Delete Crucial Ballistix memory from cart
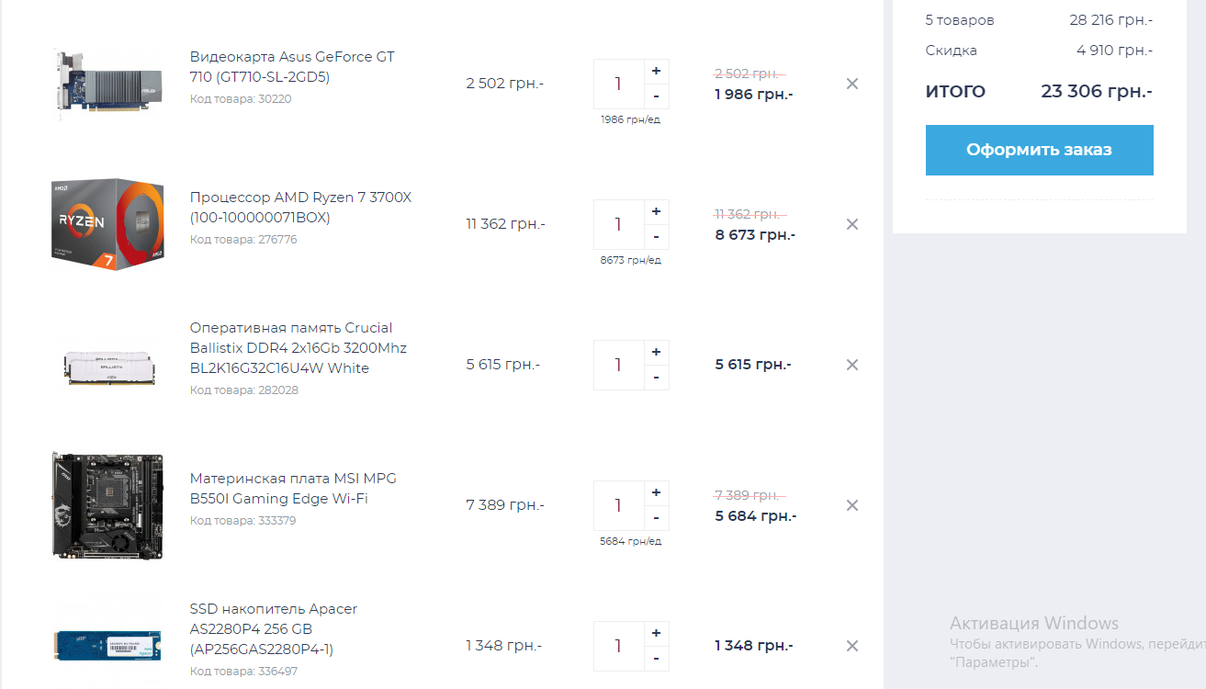Image resolution: width=1206 pixels, height=689 pixels. point(851,365)
